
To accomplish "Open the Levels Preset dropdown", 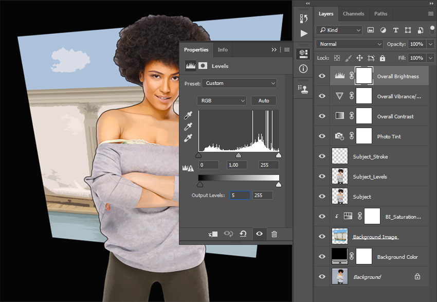I will 239,83.
